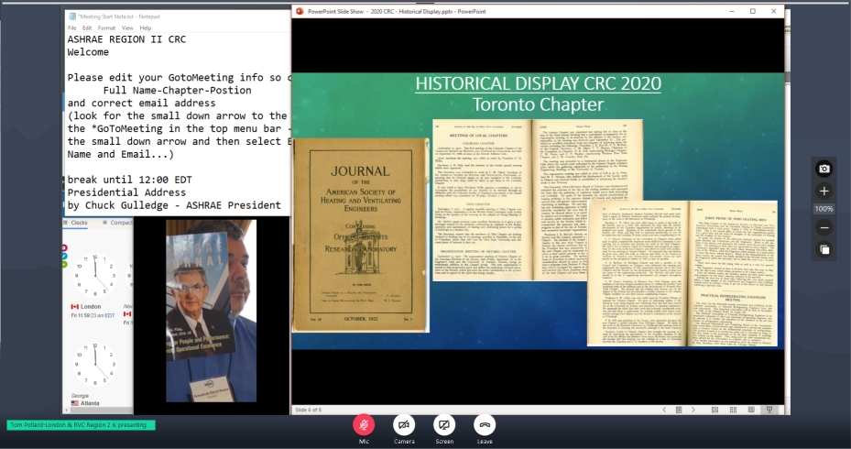Click the 'Tom Pollard is presenting' banner
The height and width of the screenshot is (449, 851).
(81, 425)
